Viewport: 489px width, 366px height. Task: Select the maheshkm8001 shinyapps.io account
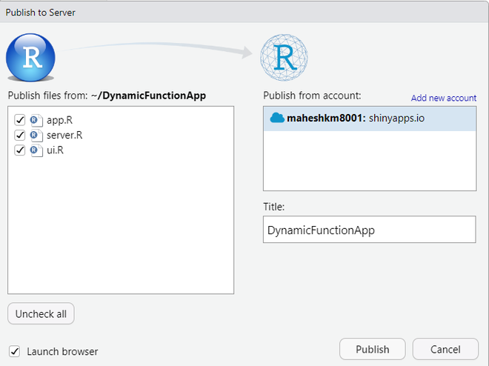coord(370,119)
